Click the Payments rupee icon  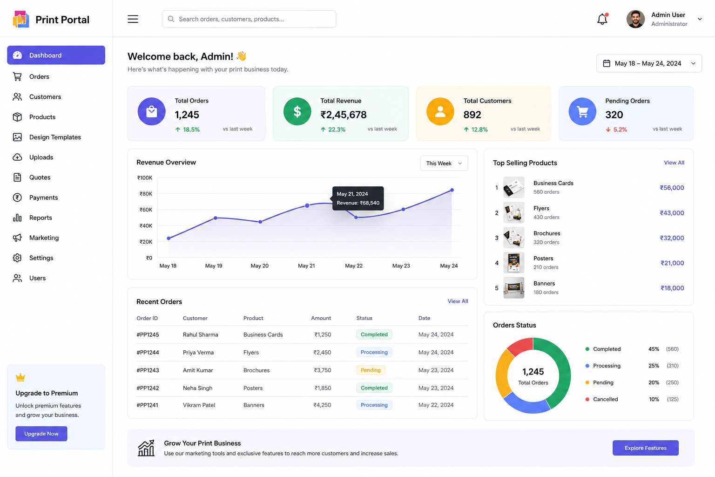coord(17,198)
